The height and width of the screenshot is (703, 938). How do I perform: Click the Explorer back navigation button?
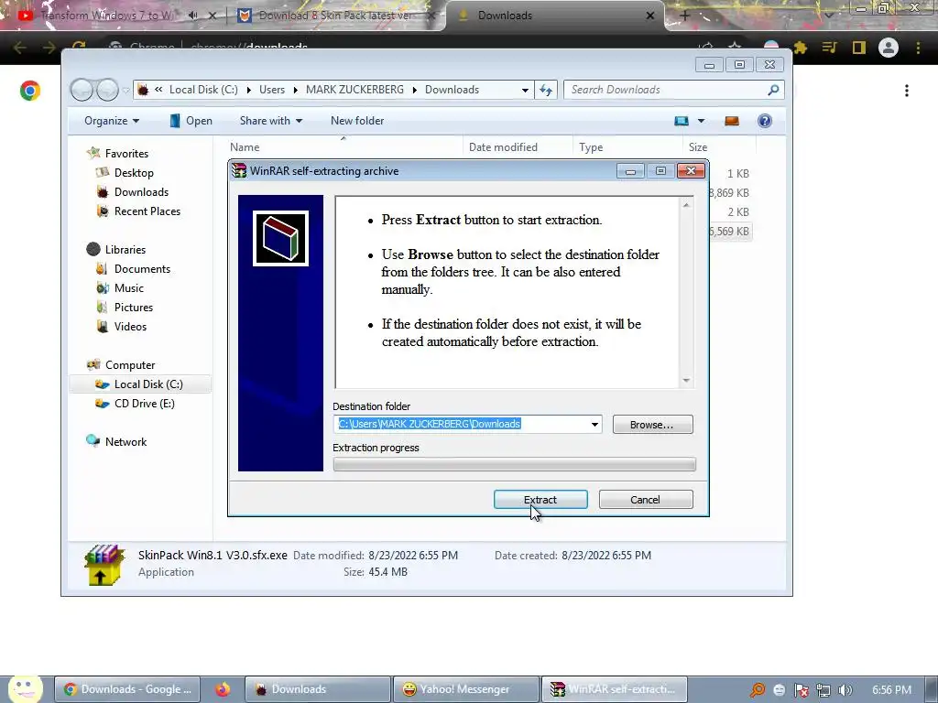tap(82, 91)
